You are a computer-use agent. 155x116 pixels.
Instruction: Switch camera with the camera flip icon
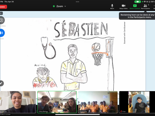pyautogui.click(x=2, y=20)
